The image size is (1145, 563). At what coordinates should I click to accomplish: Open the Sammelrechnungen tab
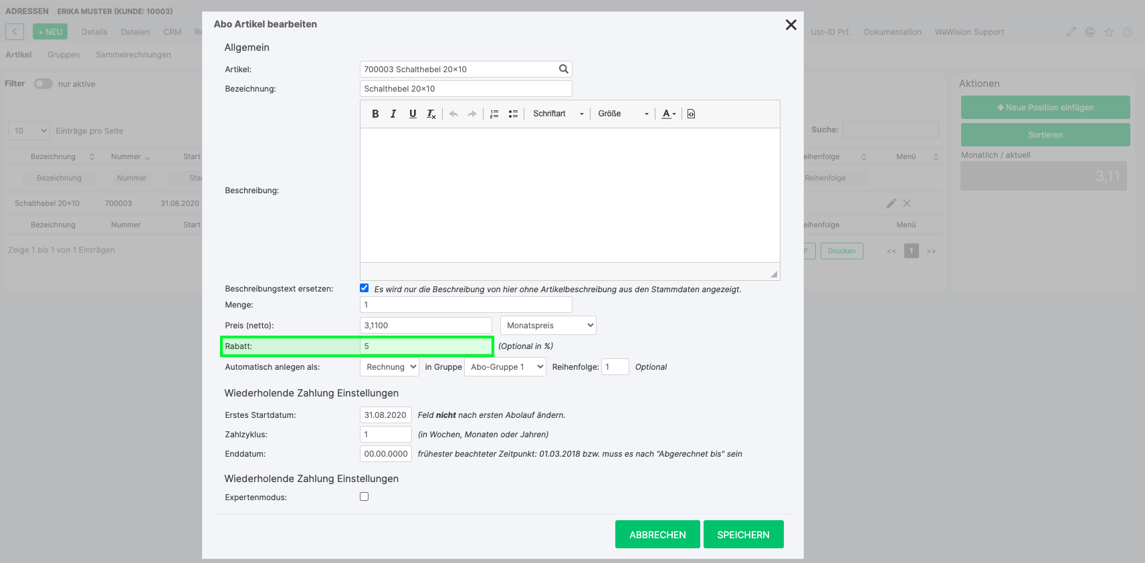coord(133,55)
